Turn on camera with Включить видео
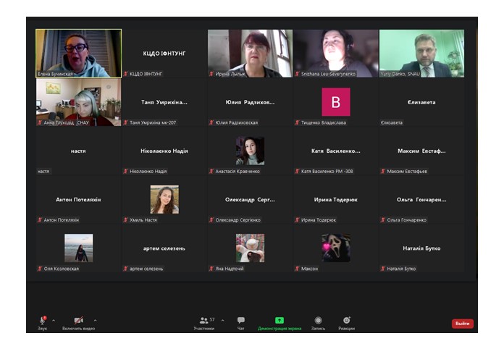Image resolution: width=504 pixels, height=349 pixels. (x=78, y=320)
